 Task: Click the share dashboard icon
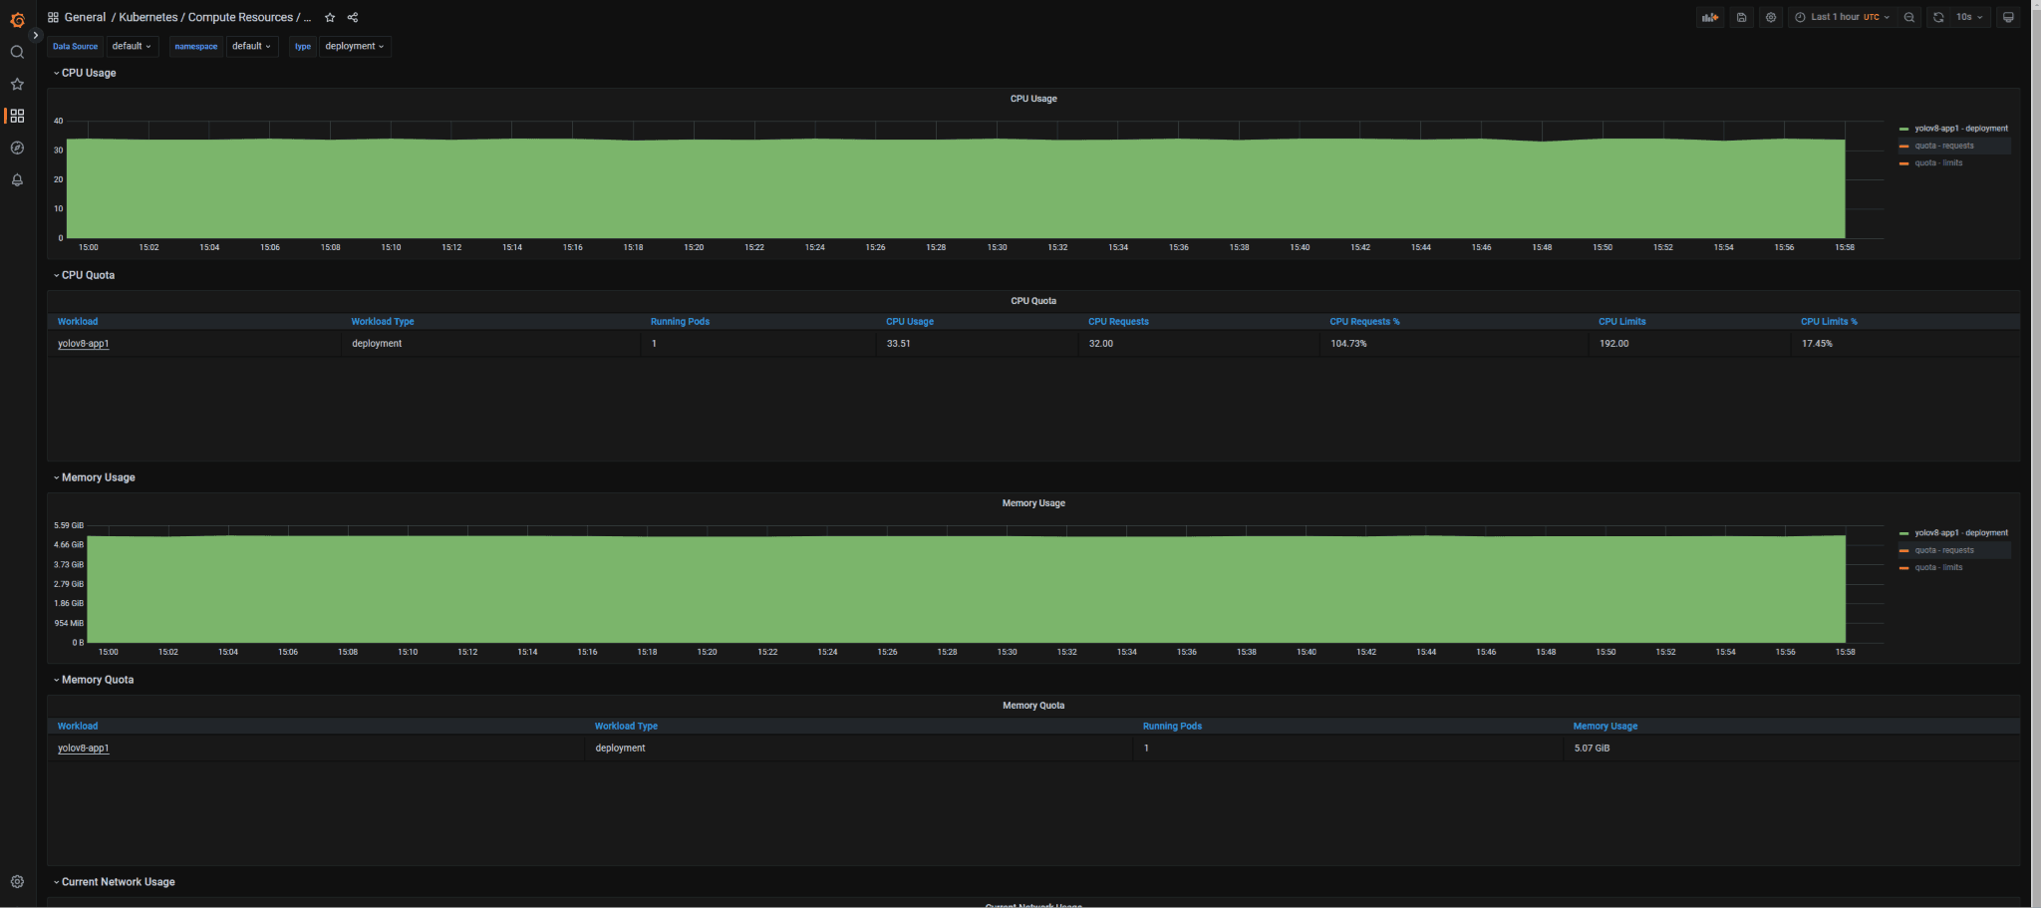tap(353, 17)
